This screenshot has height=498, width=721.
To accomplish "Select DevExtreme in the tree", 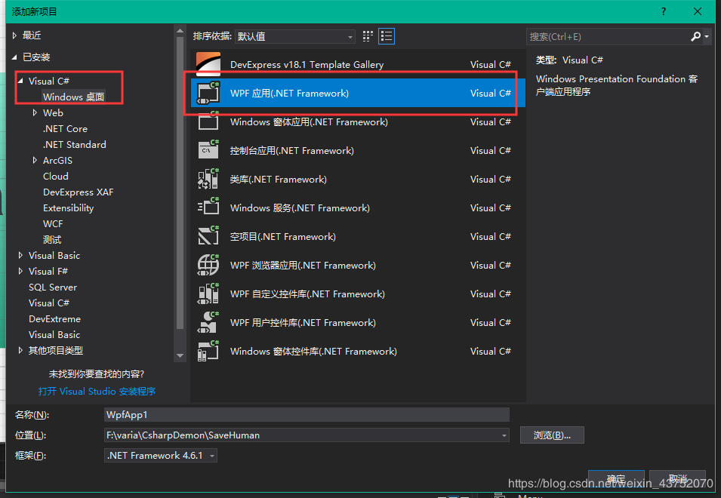I will pos(54,319).
